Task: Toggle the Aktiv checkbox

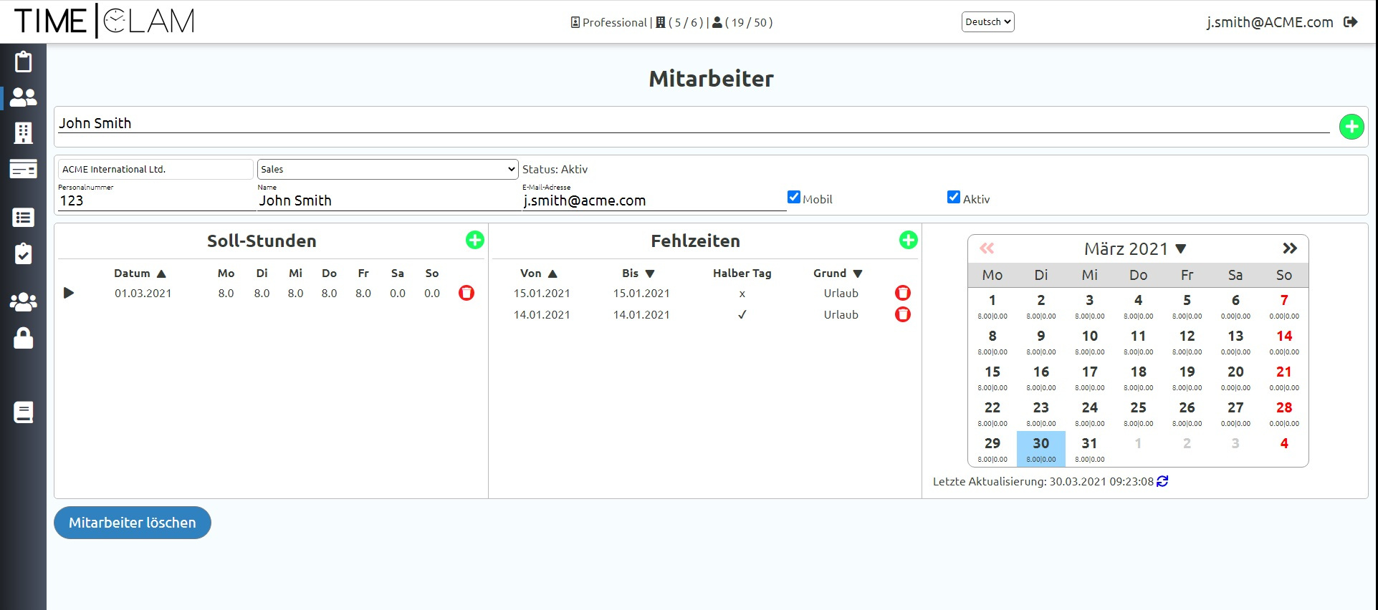Action: [954, 197]
